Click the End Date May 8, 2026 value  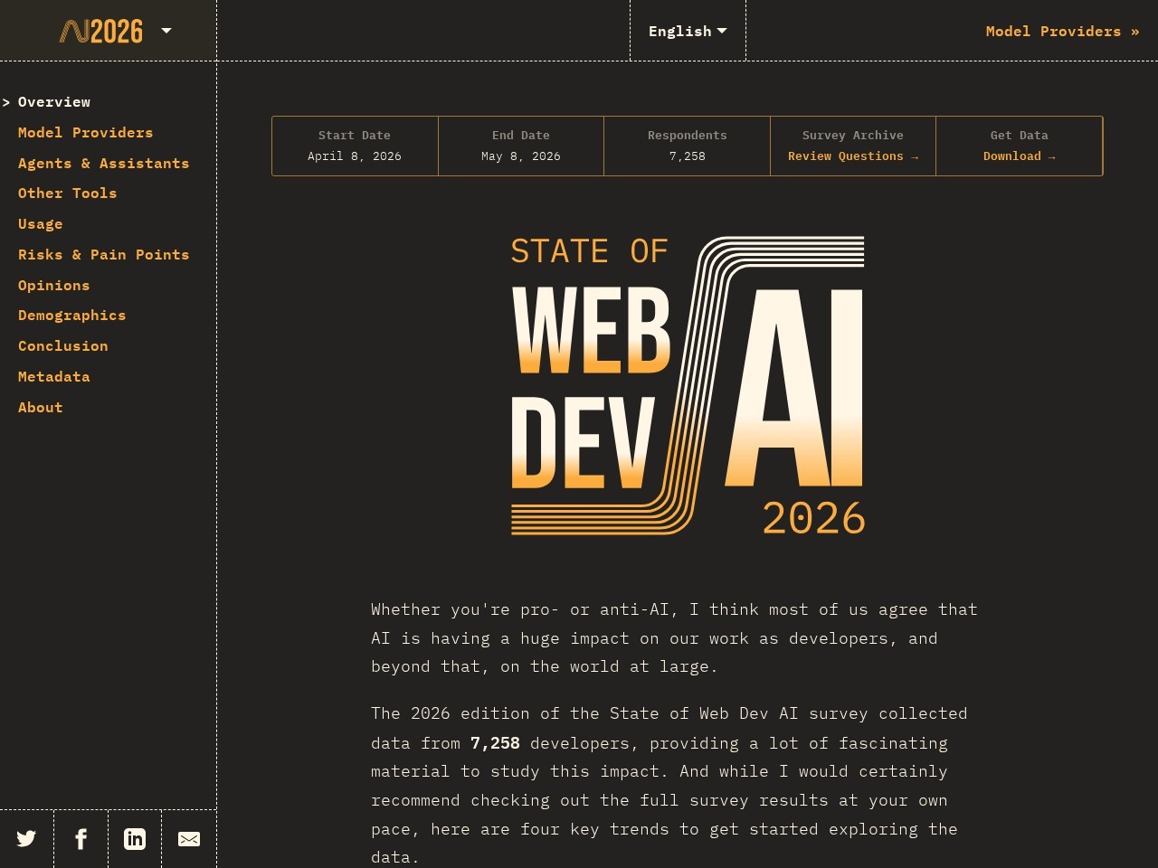point(521,156)
